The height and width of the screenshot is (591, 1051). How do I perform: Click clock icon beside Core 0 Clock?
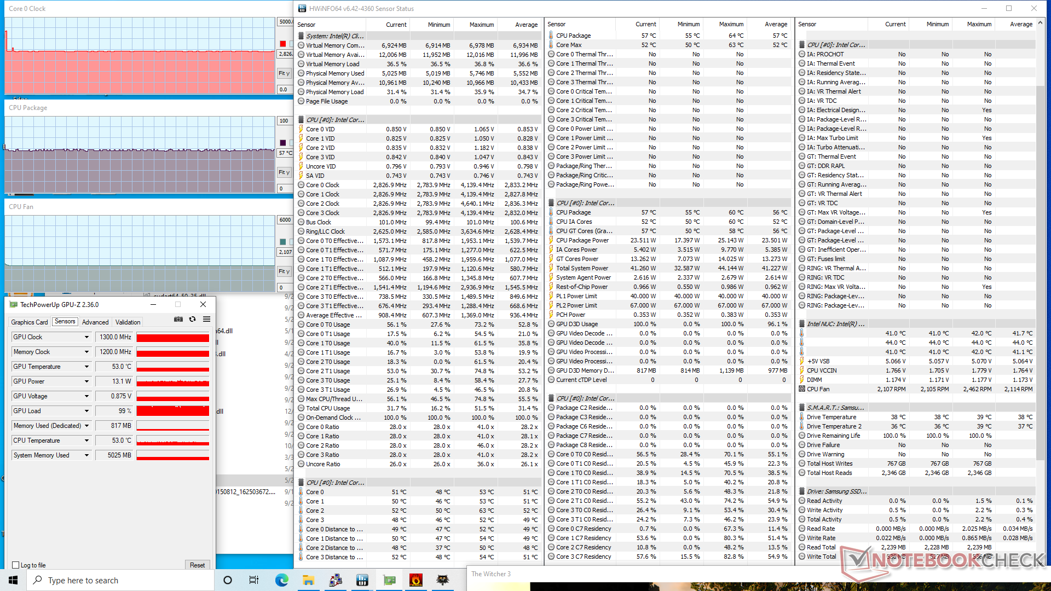(301, 185)
